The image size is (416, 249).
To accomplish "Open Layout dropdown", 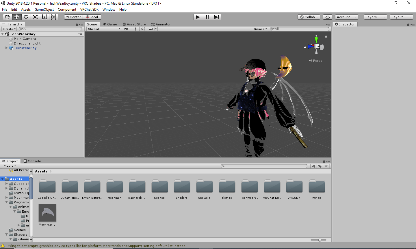I will click(x=402, y=17).
